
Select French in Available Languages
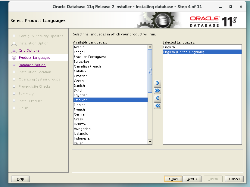111,110
